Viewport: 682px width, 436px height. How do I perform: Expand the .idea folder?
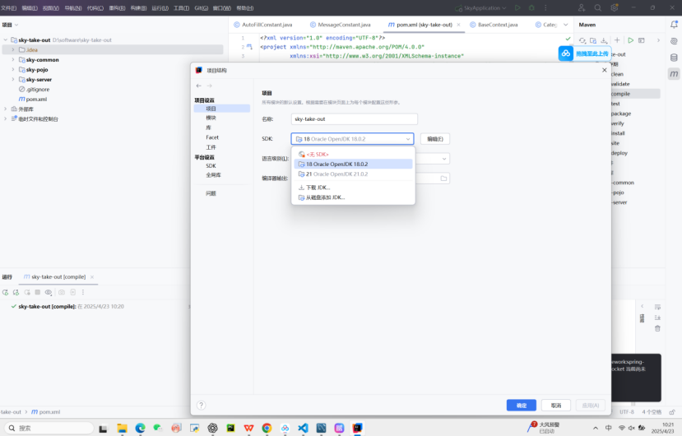click(x=13, y=49)
